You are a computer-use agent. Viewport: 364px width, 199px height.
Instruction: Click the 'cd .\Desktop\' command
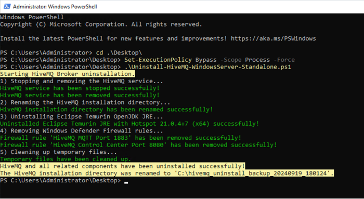[x=119, y=52]
